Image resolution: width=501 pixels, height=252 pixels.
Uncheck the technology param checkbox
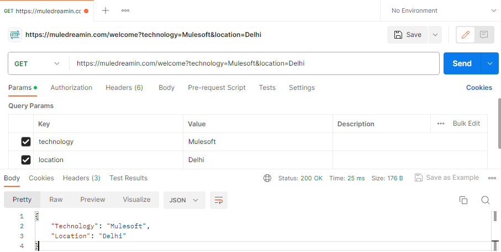coord(26,142)
